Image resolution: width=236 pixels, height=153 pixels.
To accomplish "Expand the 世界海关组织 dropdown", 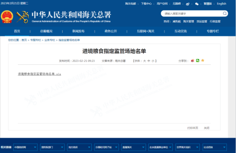I will pyautogui.click(x=188, y=147).
